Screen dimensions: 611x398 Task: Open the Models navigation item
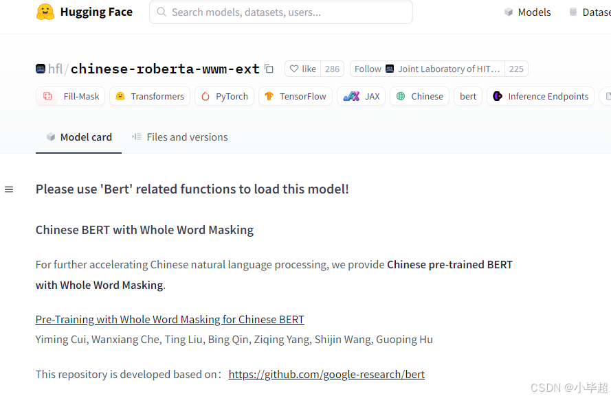tap(528, 12)
